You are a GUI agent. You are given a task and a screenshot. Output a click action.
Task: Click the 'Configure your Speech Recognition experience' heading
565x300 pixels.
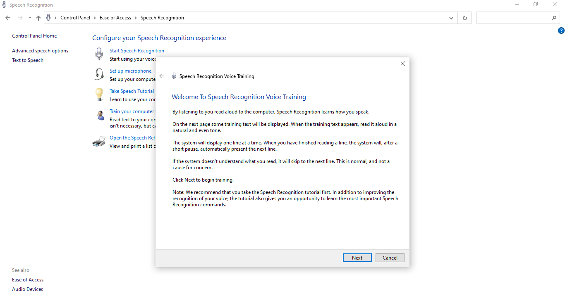click(159, 38)
